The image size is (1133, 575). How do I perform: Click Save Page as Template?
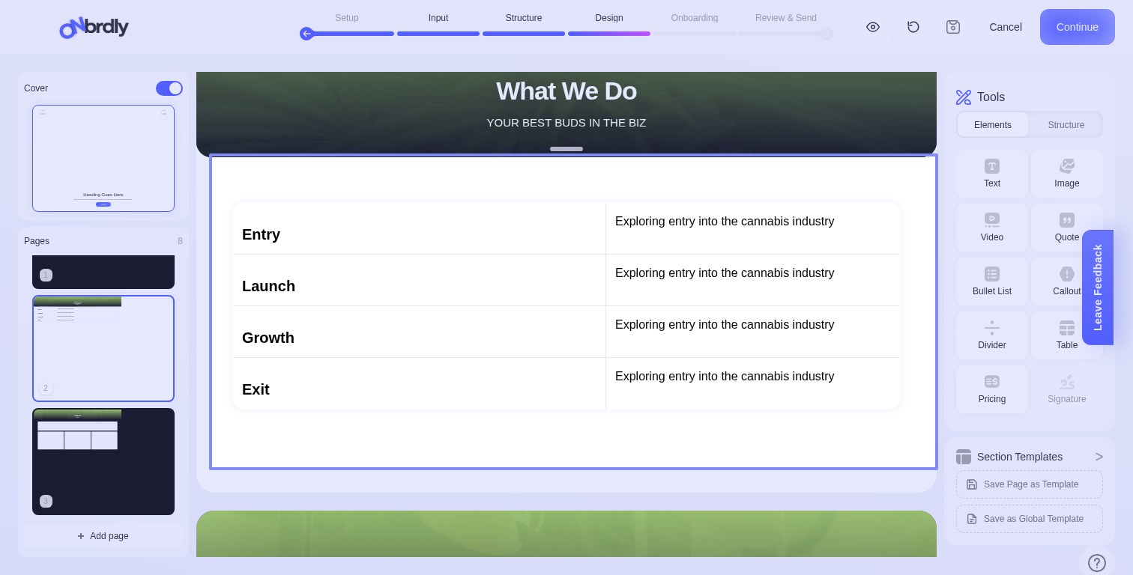tap(1029, 484)
